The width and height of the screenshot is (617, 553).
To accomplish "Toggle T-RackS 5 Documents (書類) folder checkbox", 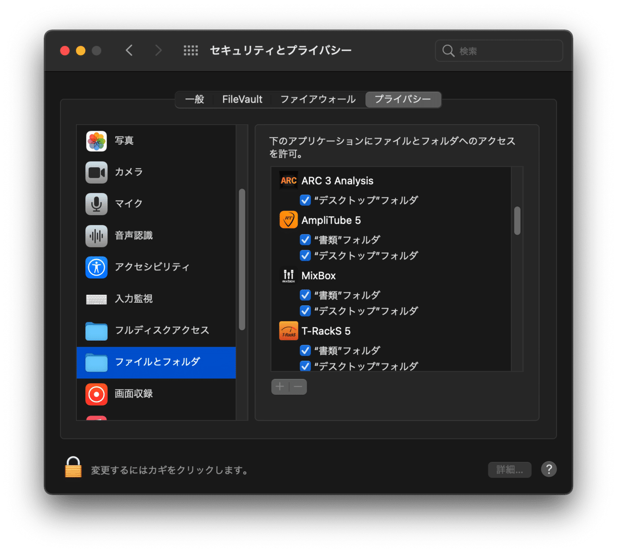I will pos(305,351).
